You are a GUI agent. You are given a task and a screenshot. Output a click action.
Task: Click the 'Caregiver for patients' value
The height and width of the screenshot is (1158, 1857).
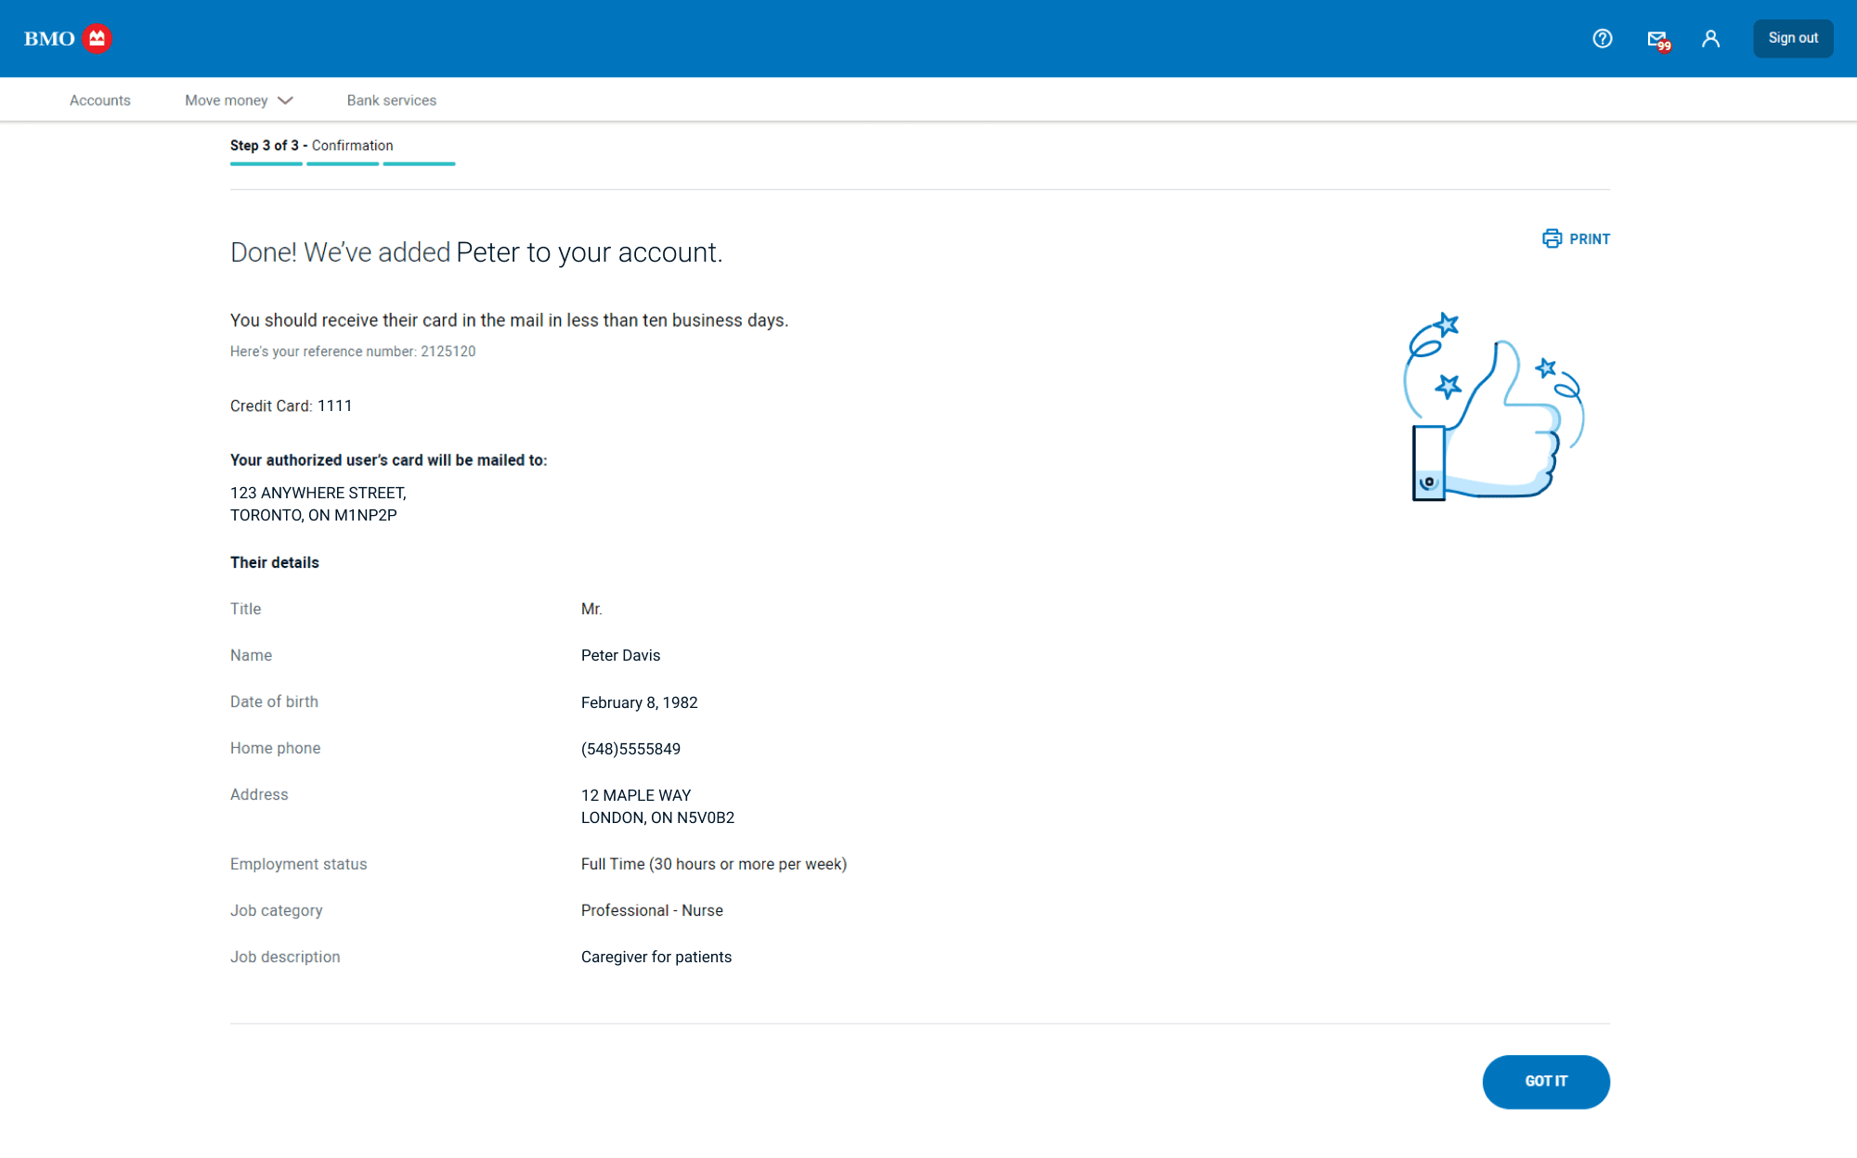[x=656, y=957]
